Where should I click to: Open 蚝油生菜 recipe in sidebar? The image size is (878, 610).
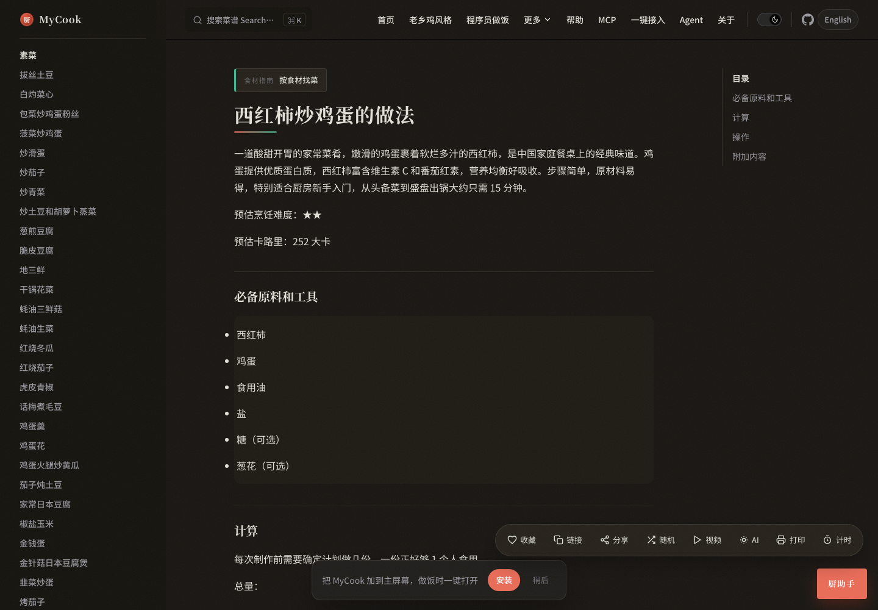(37, 329)
